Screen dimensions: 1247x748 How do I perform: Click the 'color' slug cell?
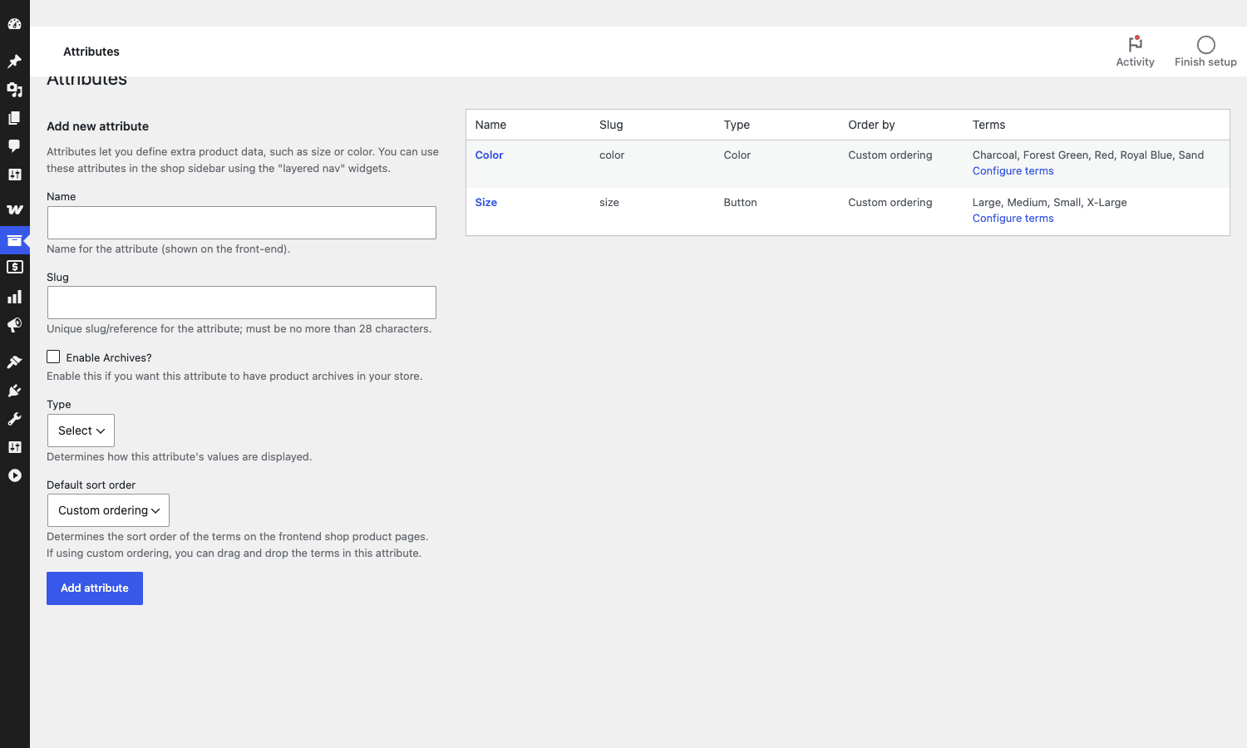pyautogui.click(x=612, y=155)
